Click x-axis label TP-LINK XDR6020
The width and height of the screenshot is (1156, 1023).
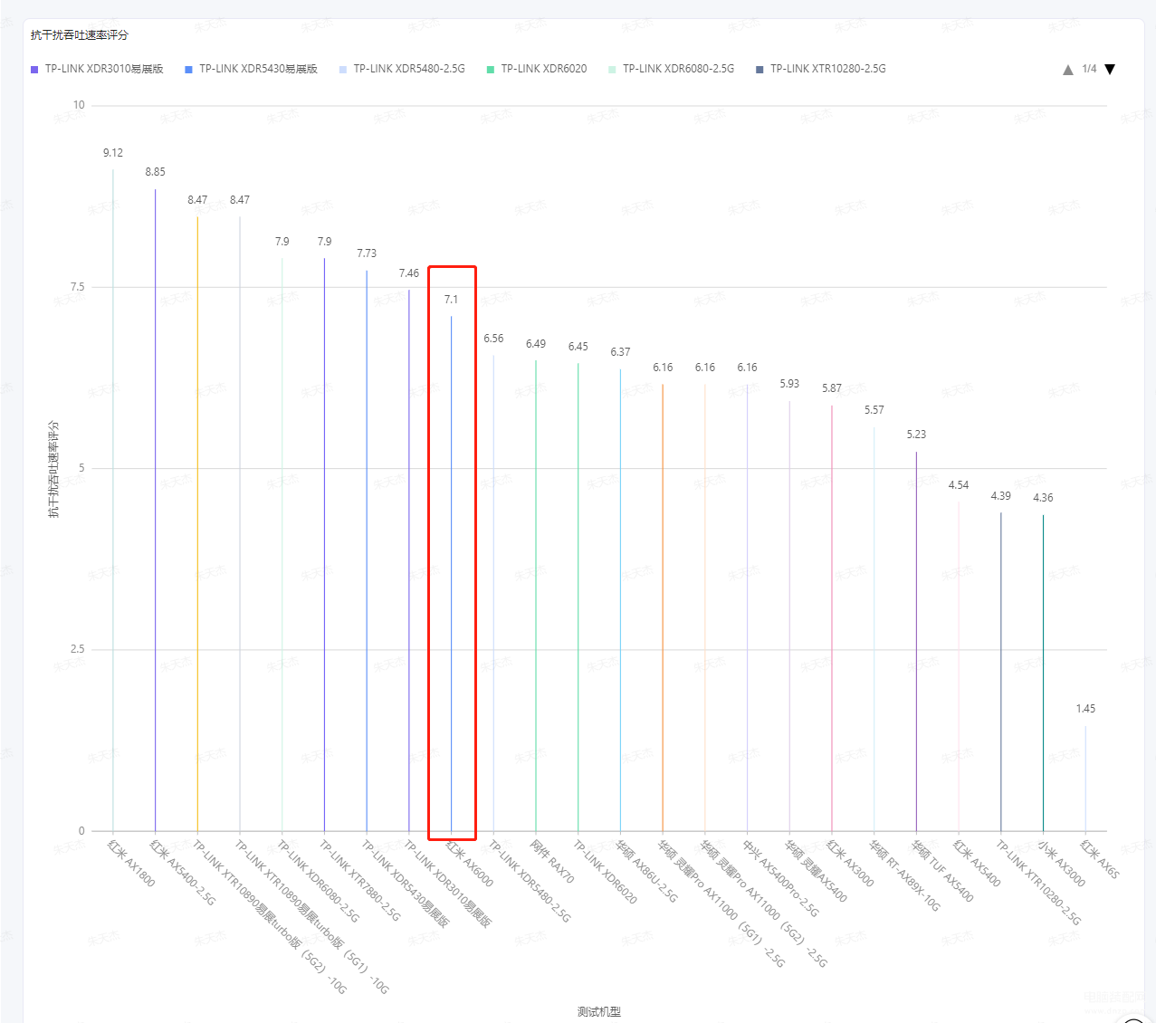[x=605, y=872]
